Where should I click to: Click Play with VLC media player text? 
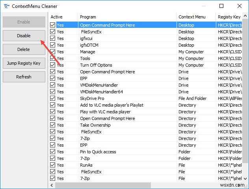coord(105,112)
